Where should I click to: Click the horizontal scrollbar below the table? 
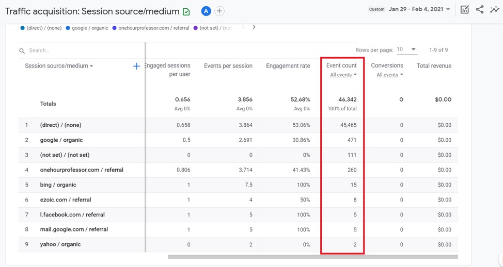point(312,256)
